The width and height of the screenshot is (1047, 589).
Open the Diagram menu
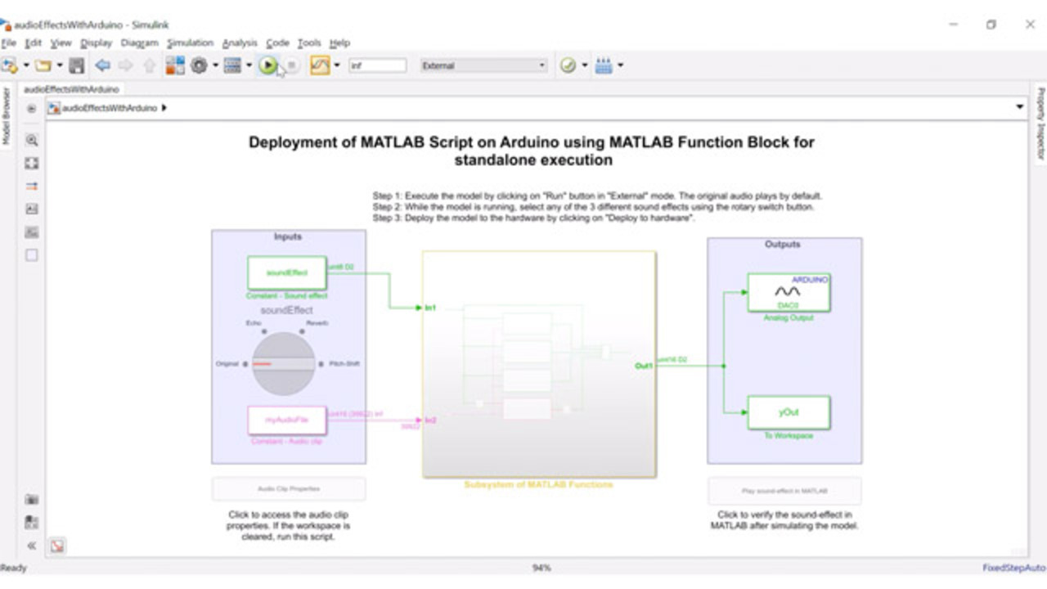tap(139, 43)
